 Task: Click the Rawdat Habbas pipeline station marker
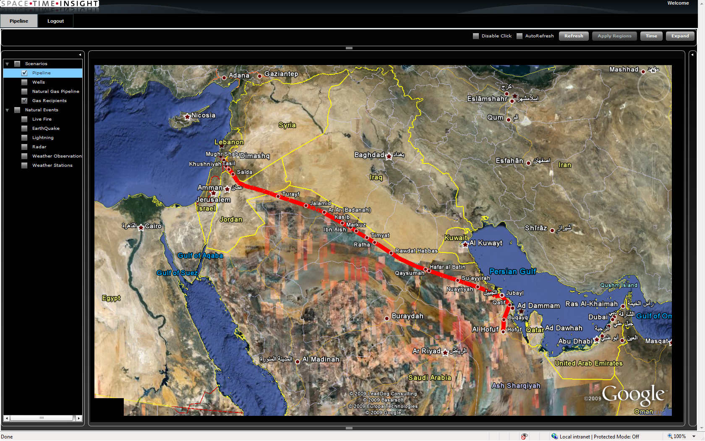click(x=391, y=253)
